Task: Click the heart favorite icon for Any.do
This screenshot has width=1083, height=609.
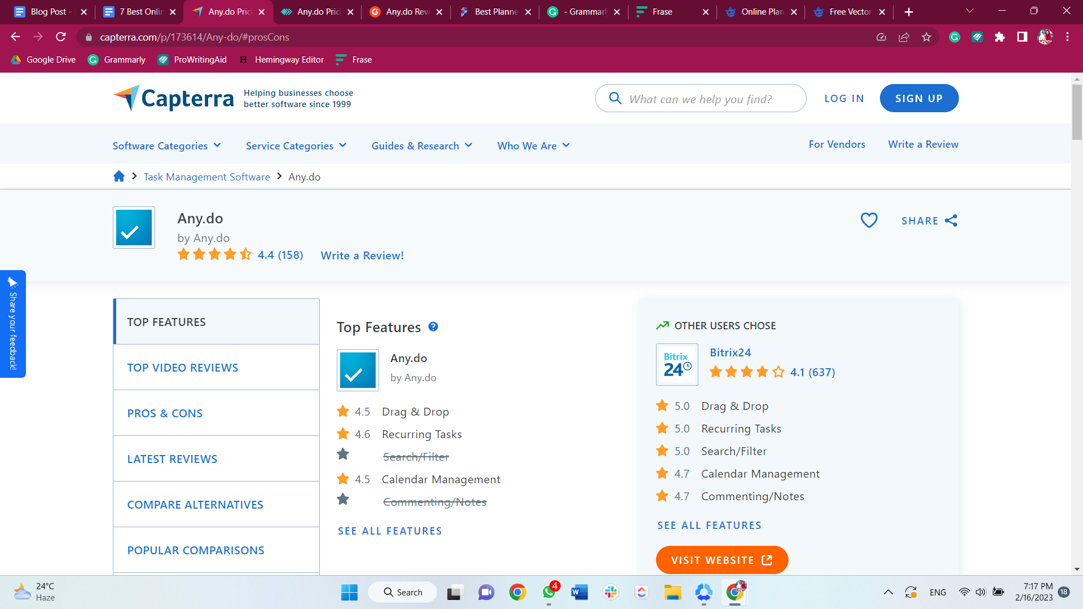Action: coord(869,220)
